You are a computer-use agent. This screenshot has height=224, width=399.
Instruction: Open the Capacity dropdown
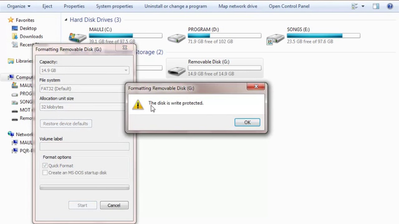84,70
